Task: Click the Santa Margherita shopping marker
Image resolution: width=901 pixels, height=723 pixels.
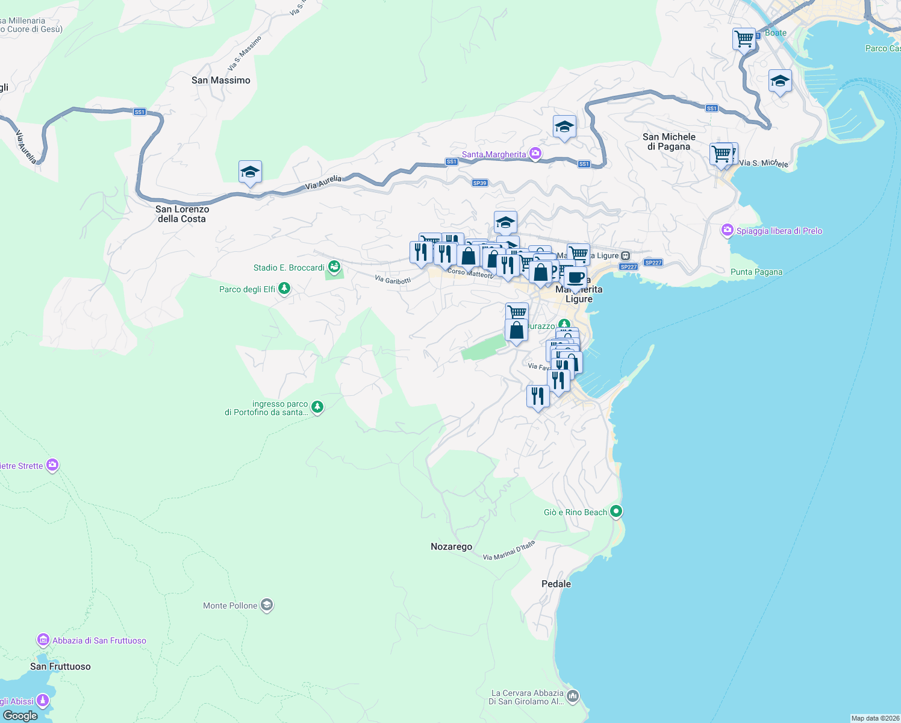Action: click(535, 153)
